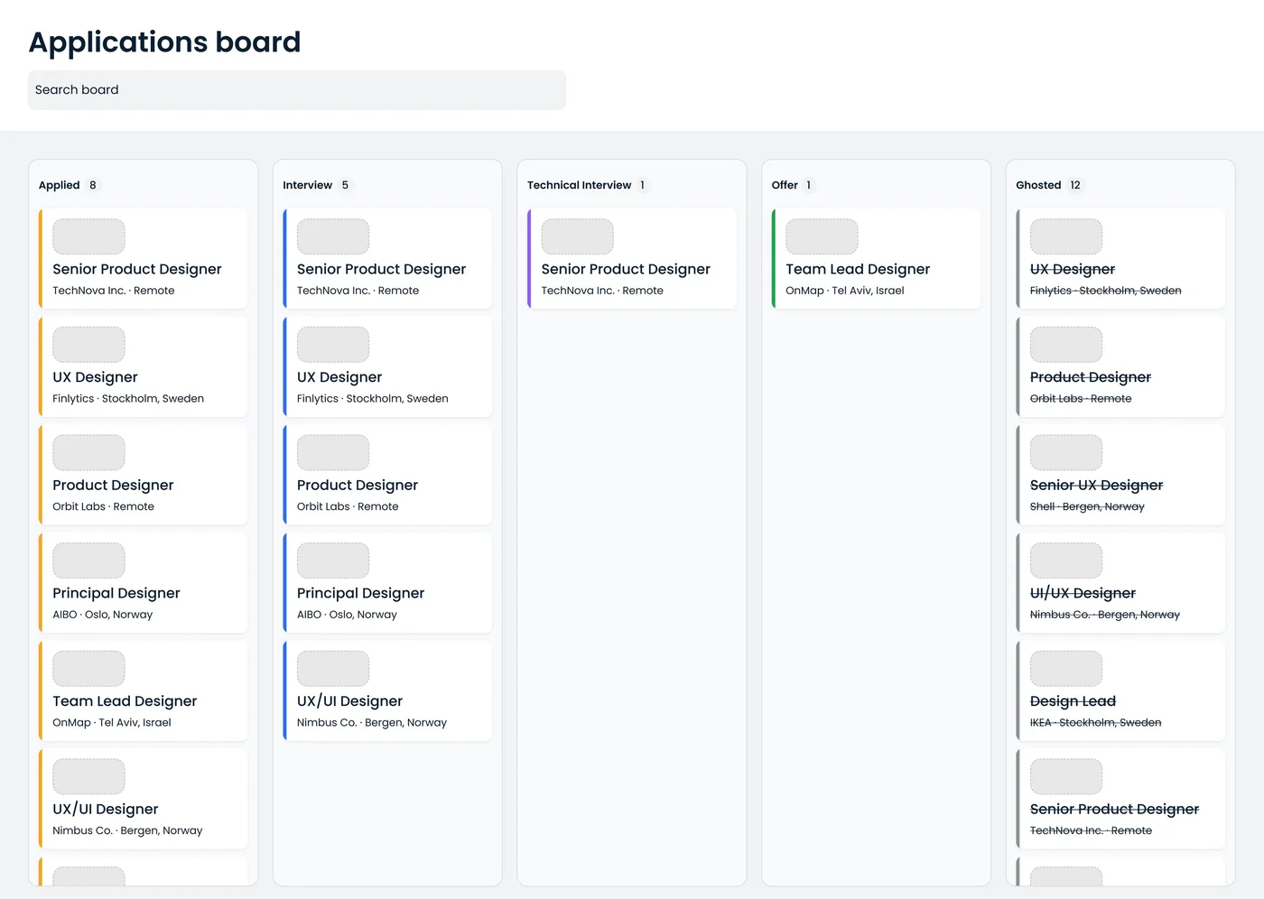
Task: Select the Product Designer Orbit Labs card in Applied
Action: click(x=143, y=475)
